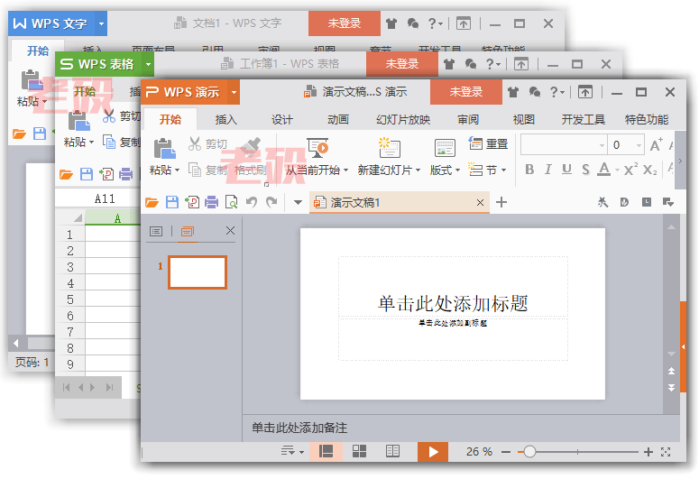Open 设计 tab in WPS Presentation
Screen dimensions: 699x479
pyautogui.click(x=281, y=120)
